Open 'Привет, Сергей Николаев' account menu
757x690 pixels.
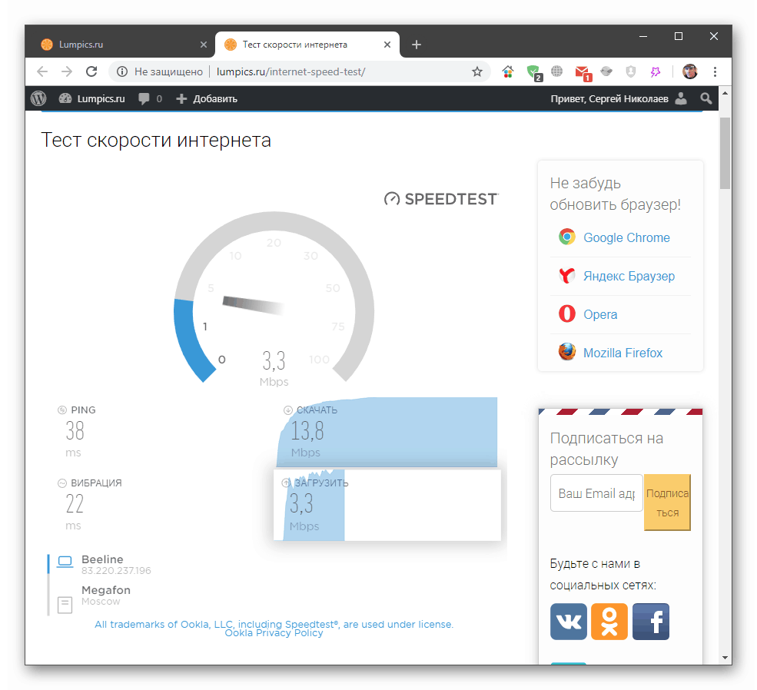(619, 99)
